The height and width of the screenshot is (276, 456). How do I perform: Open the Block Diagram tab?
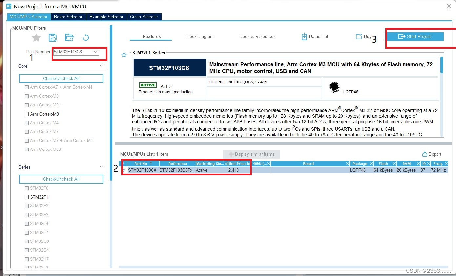coord(199,36)
